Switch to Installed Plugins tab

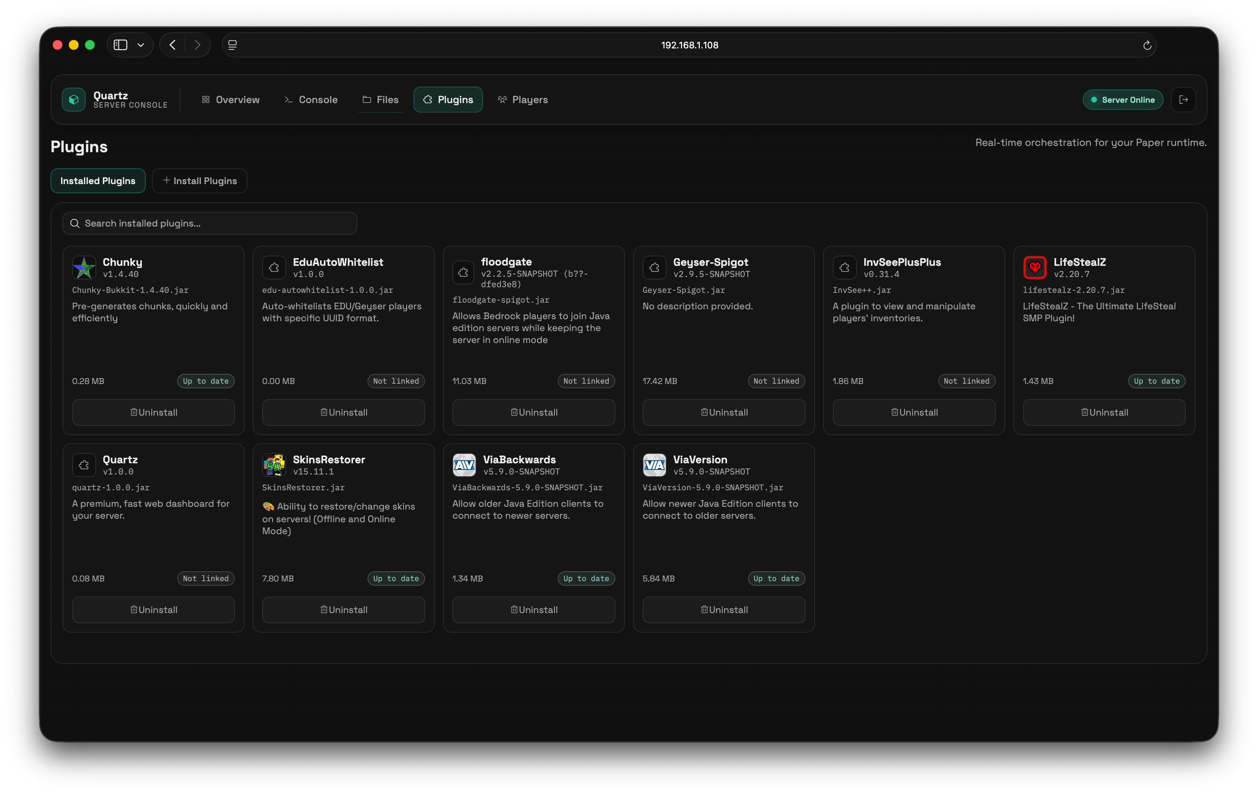click(x=98, y=181)
